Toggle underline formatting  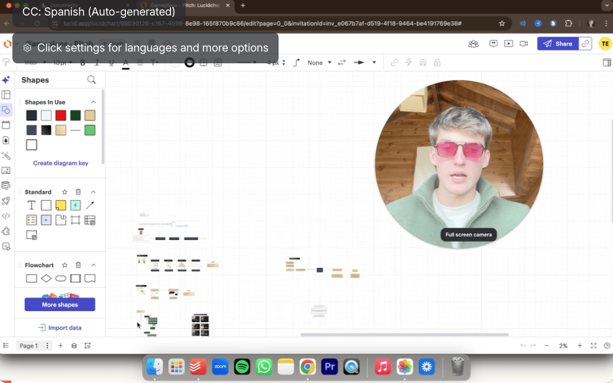click(112, 63)
